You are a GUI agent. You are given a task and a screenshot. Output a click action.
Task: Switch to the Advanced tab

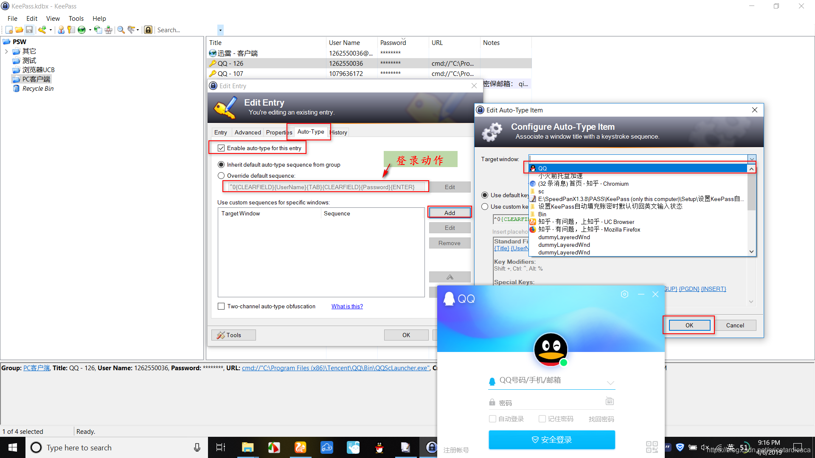point(247,132)
